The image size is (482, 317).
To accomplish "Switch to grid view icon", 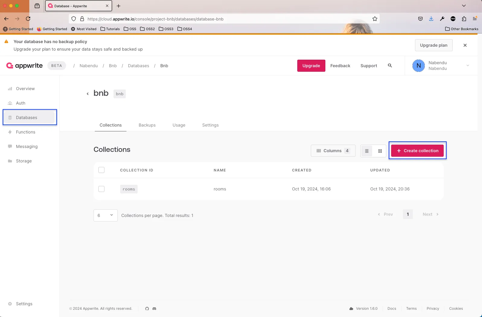I will (x=380, y=151).
